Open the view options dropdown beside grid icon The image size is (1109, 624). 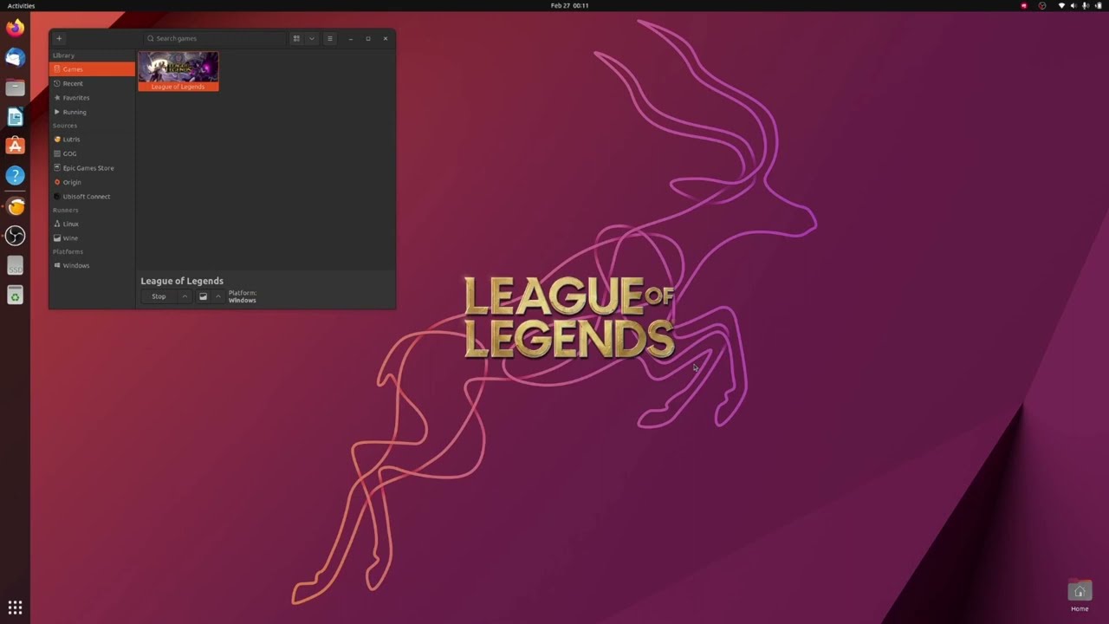click(x=311, y=38)
